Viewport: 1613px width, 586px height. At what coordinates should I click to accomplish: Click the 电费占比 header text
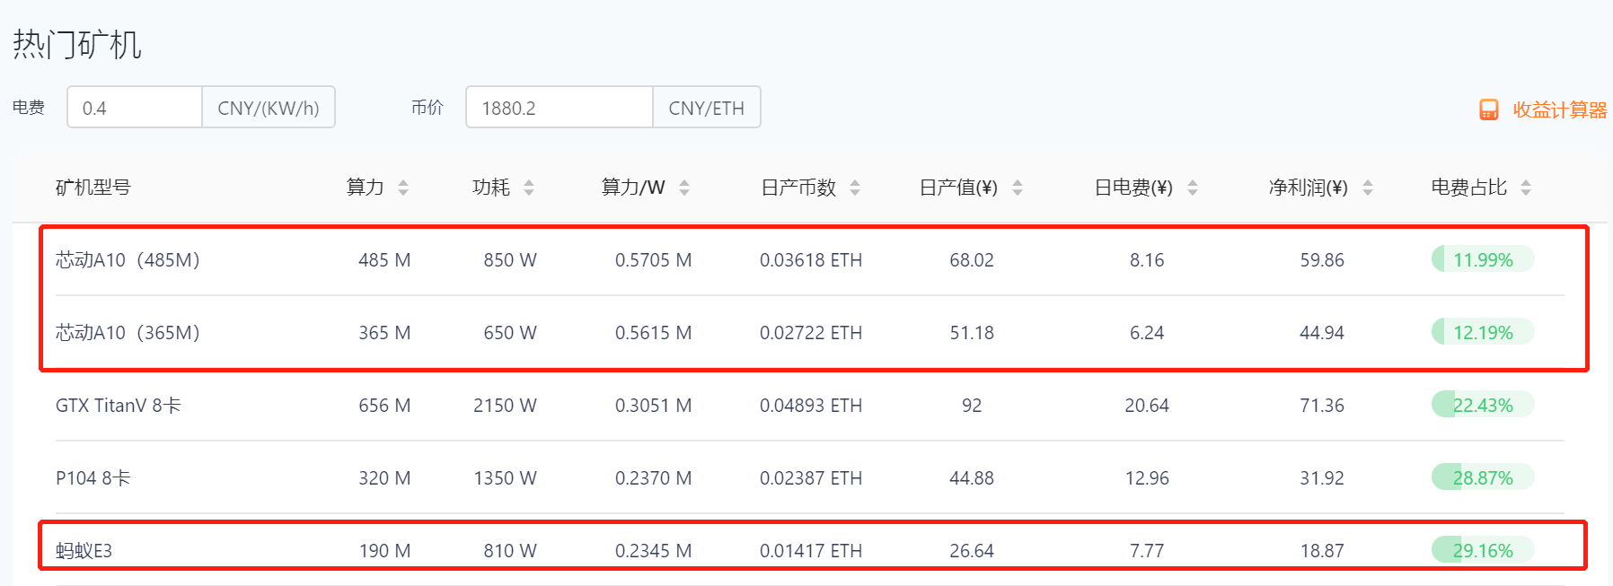[x=1469, y=187]
